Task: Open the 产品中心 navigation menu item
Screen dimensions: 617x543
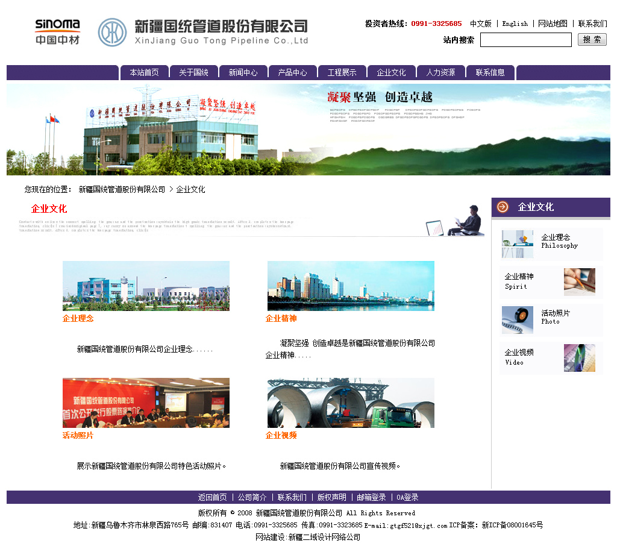Action: [x=292, y=72]
